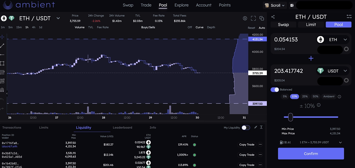355x168 pixels.
Task: Click the Confirm button
Action: click(x=311, y=154)
